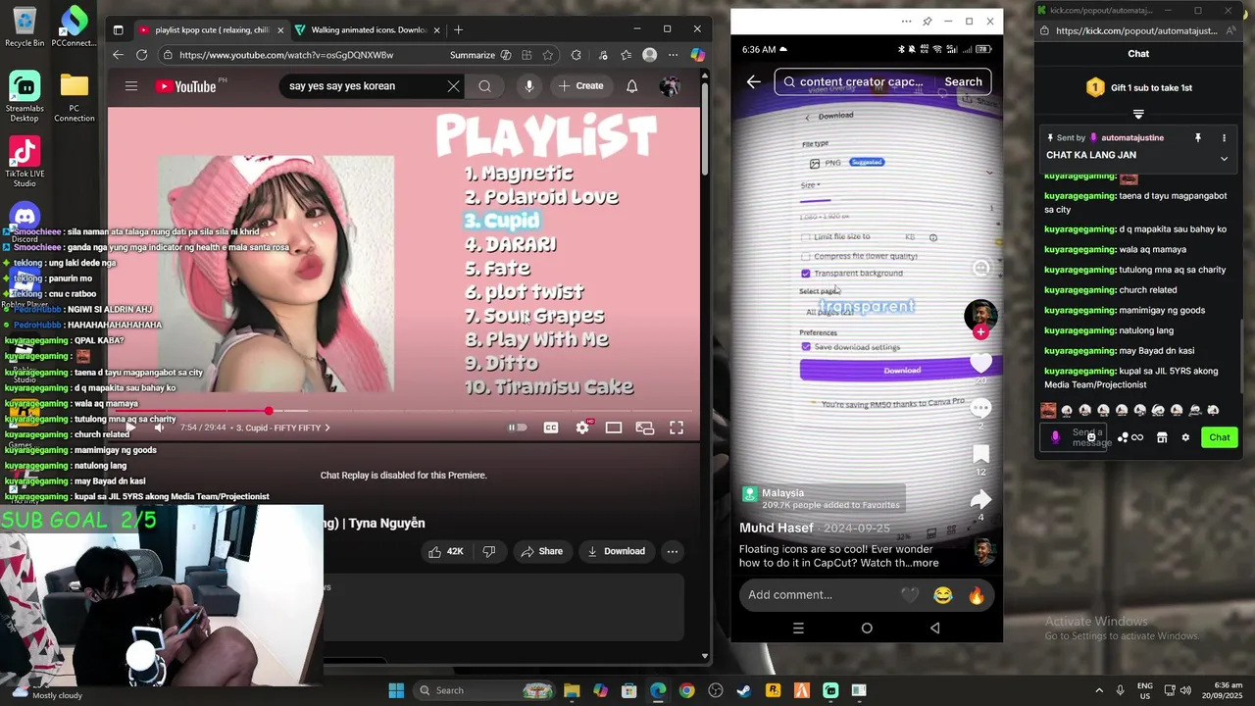Viewport: 1255px width, 706px height.
Task: Toggle YouTube autoplay switch
Action: click(517, 428)
